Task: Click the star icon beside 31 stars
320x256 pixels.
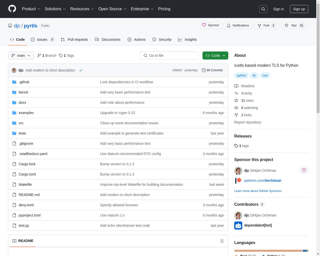Action: coord(236,100)
